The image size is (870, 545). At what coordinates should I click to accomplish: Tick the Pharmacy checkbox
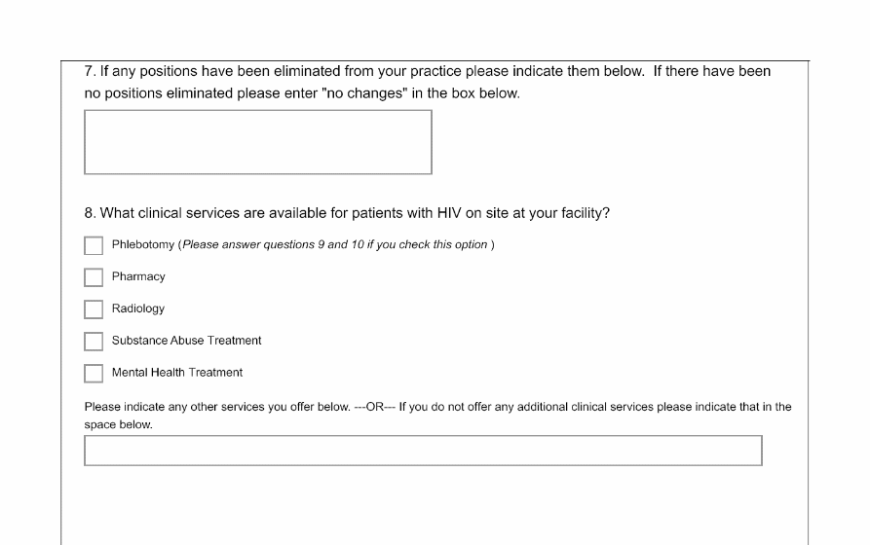[x=94, y=277]
